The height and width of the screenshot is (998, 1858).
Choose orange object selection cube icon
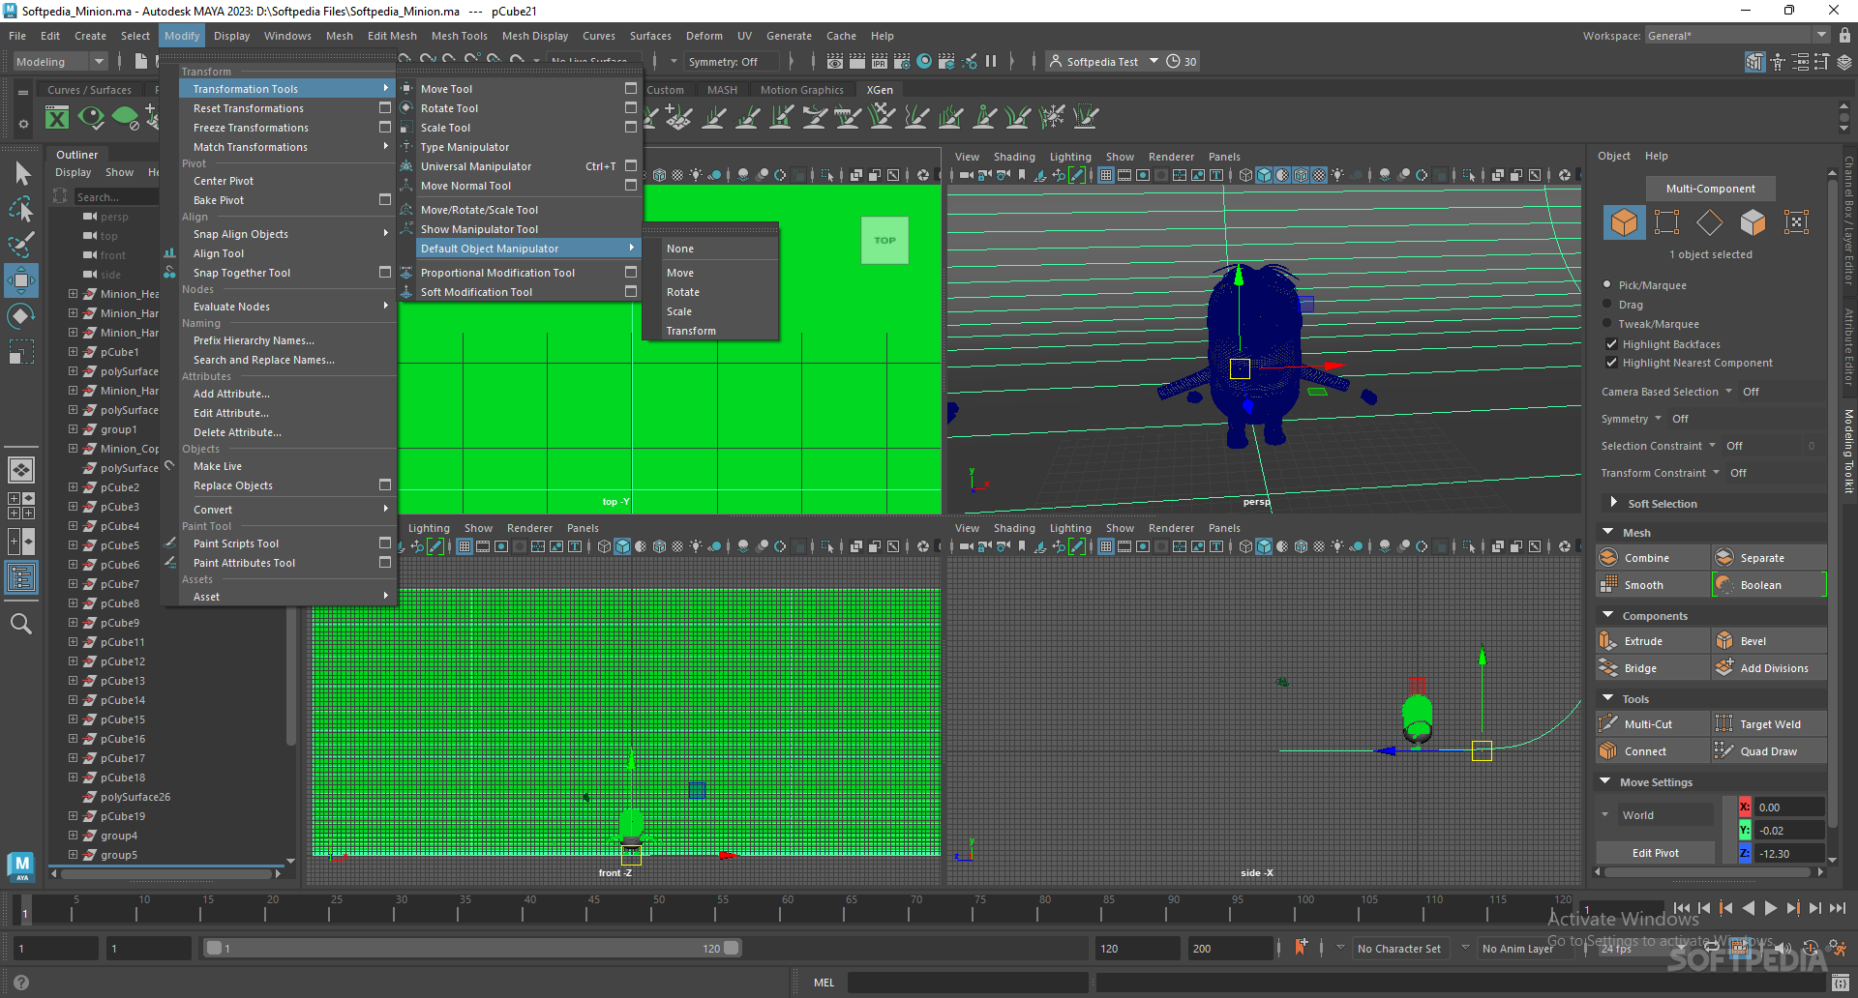[1624, 222]
